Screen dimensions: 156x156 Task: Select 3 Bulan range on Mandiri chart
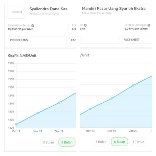[x=101, y=142]
